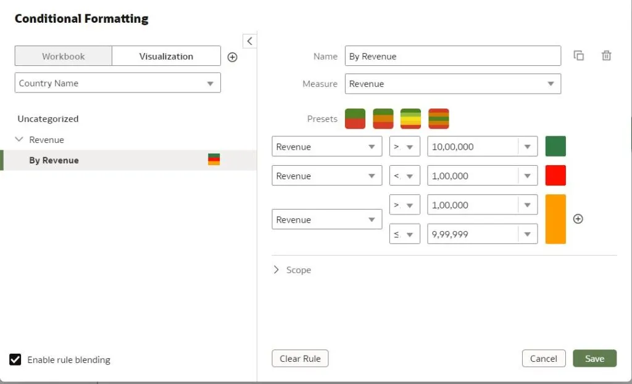
Task: Collapse the Revenue tree group
Action: click(x=19, y=140)
